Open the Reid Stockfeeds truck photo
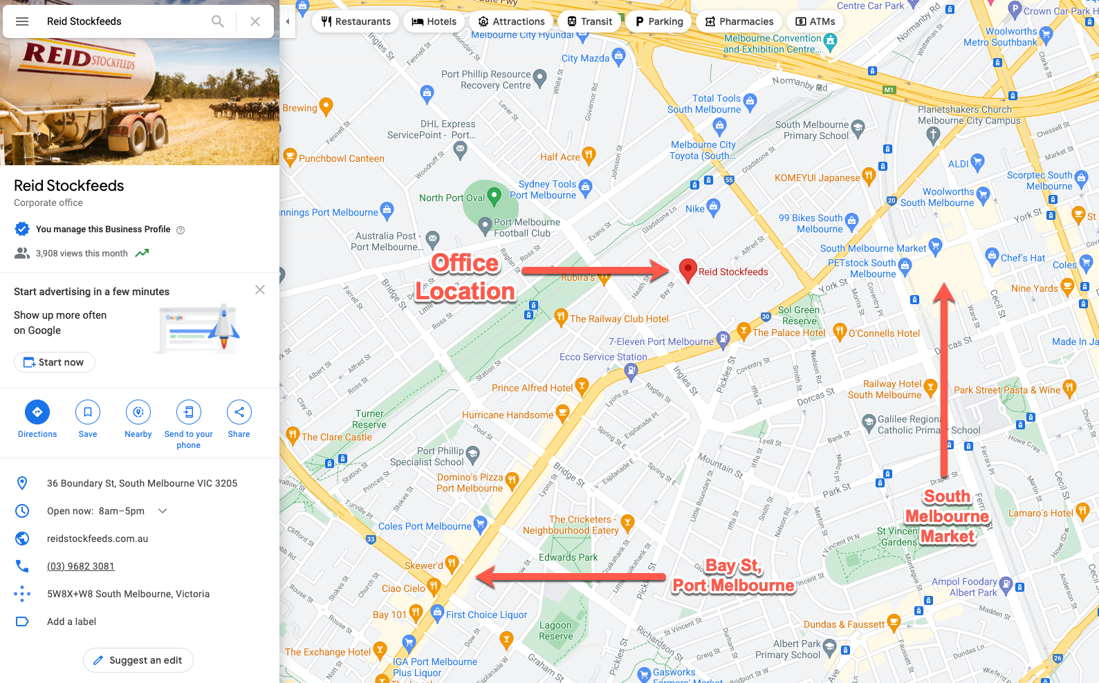This screenshot has width=1099, height=683. tap(140, 102)
